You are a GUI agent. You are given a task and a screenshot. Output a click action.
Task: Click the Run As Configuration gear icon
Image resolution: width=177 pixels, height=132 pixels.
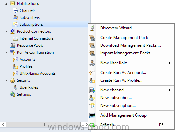tap(12, 52)
